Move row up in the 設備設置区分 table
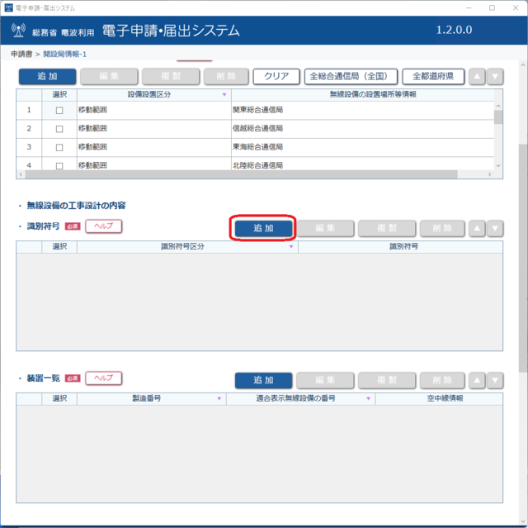This screenshot has width=528, height=528. 477,77
